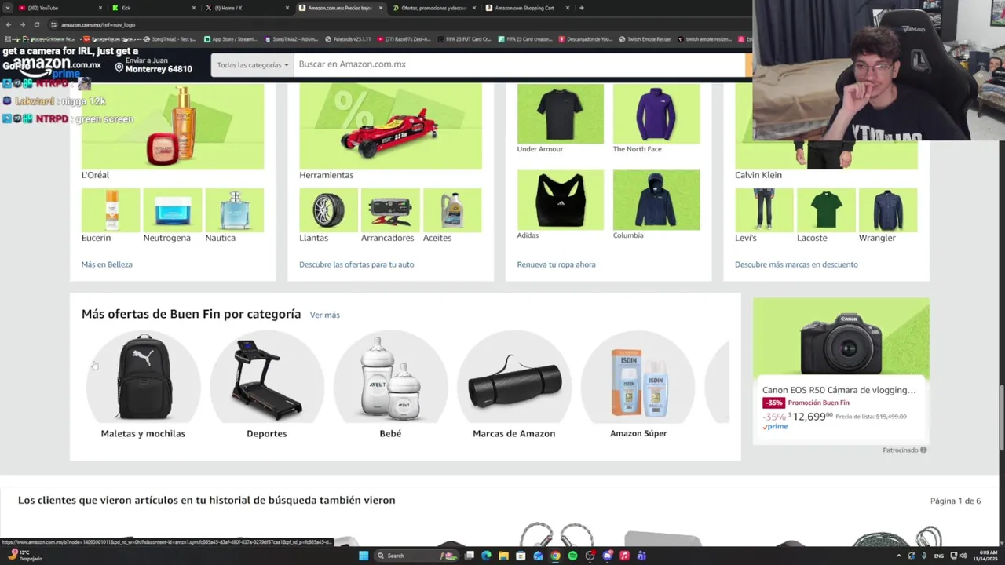This screenshot has width=1005, height=565.
Task: Click Ver más next to Buen Fin categories
Action: tap(325, 315)
